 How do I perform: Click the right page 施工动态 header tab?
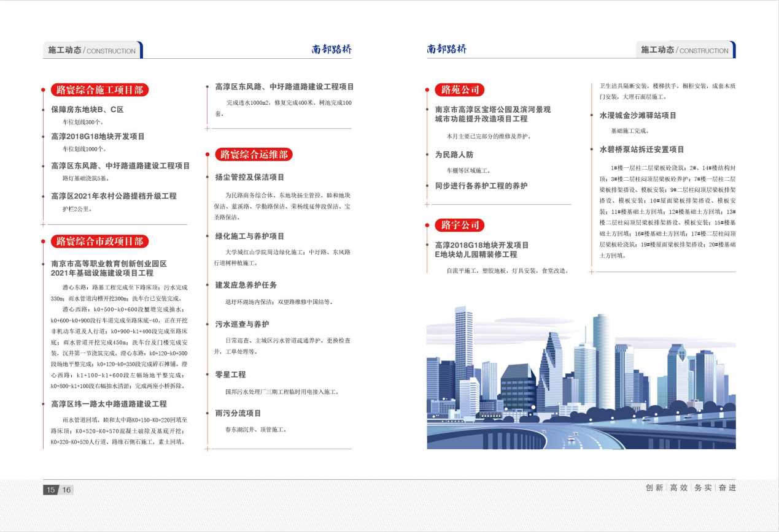click(684, 50)
